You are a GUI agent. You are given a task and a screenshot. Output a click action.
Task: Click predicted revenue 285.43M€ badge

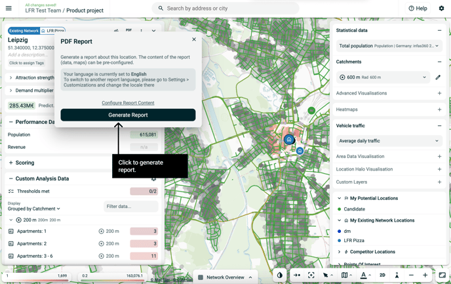tap(22, 106)
